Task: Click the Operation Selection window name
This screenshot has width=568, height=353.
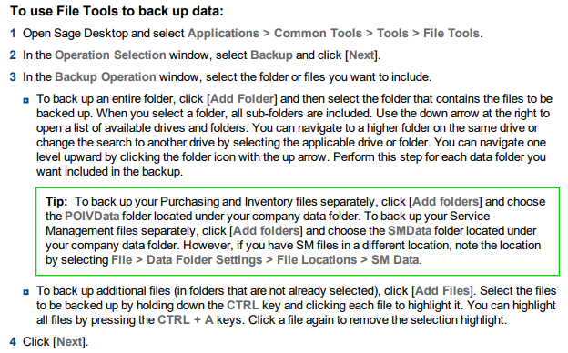Action: coord(110,55)
